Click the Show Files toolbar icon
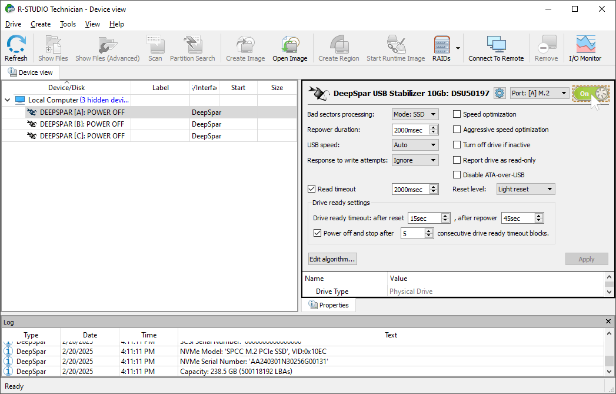Image resolution: width=616 pixels, height=394 pixels. pyautogui.click(x=53, y=48)
